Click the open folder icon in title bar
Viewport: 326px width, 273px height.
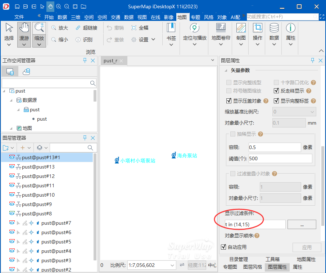click(83, 6)
